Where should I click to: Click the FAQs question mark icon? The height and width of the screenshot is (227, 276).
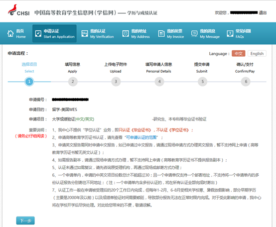click(230, 33)
